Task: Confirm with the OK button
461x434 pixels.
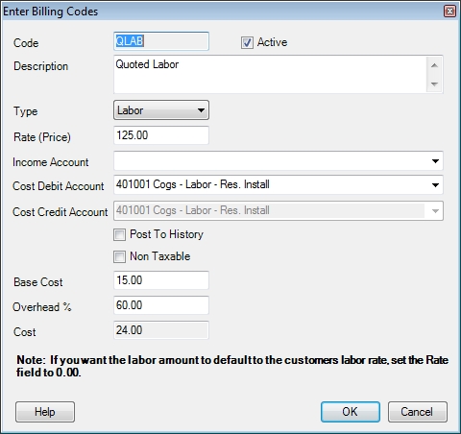Action: (351, 412)
